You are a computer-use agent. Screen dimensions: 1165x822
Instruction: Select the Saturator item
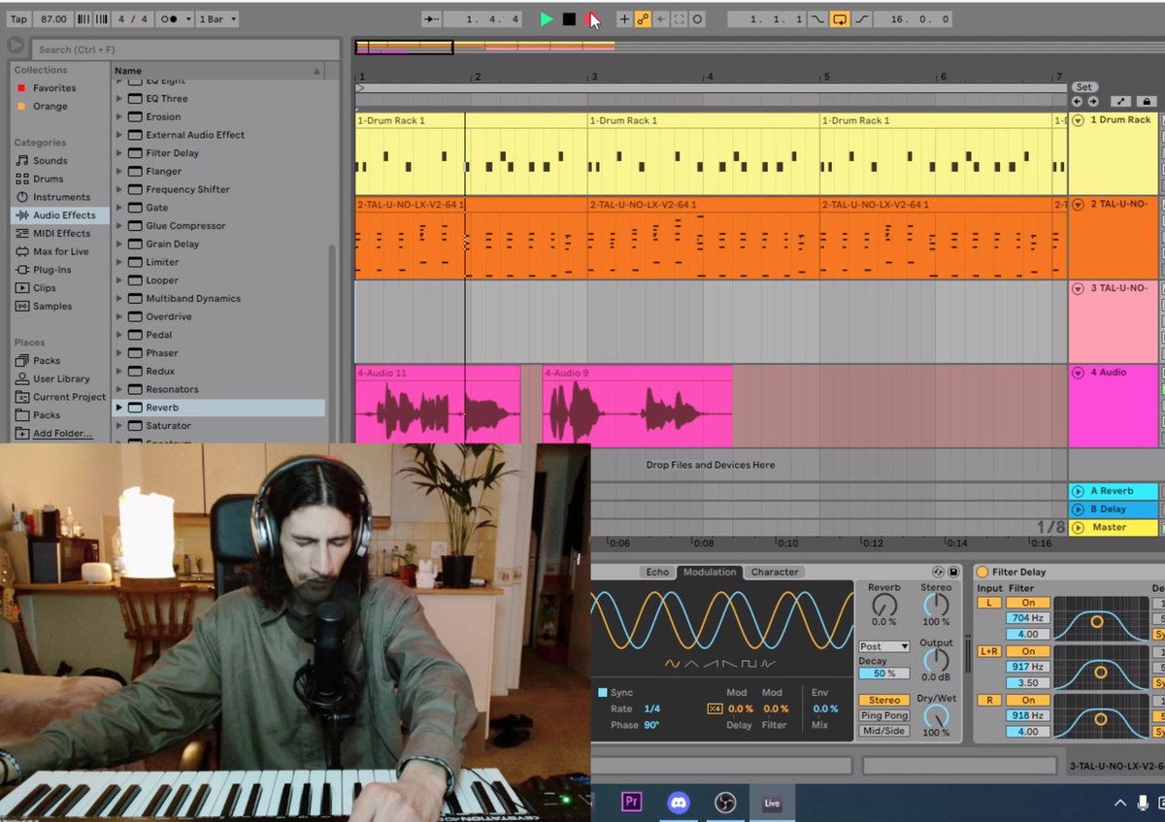168,426
